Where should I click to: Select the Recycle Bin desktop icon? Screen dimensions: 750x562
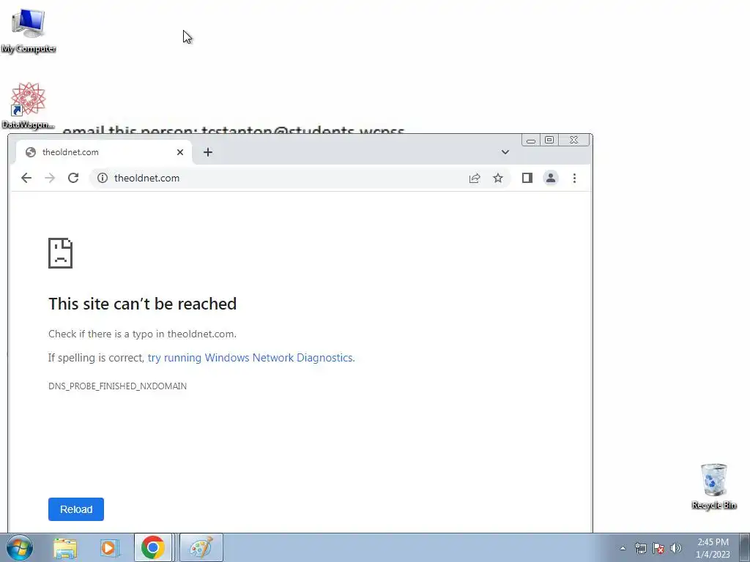[x=713, y=487]
